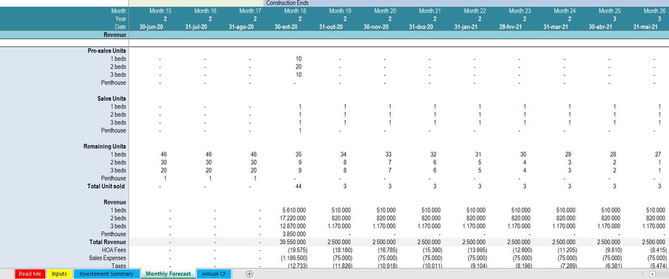Image resolution: width=669 pixels, height=279 pixels.
Task: Select the 17.220.000 2 beds revenue cell
Action: pos(294,218)
